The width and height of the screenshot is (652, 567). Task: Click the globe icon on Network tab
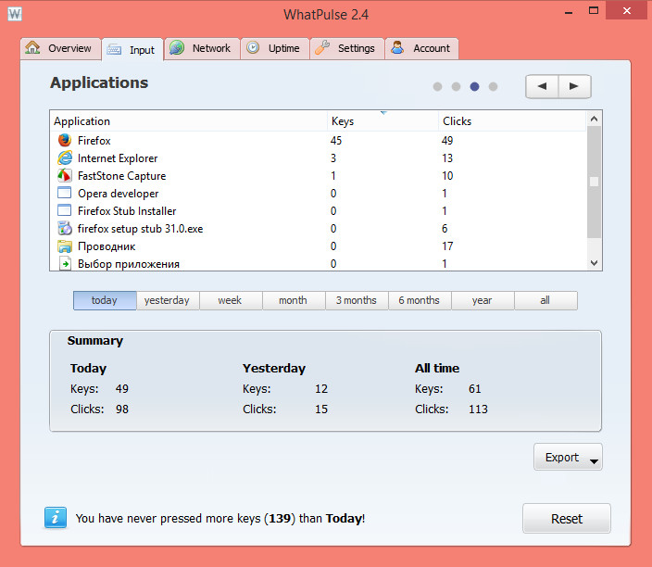coord(177,47)
